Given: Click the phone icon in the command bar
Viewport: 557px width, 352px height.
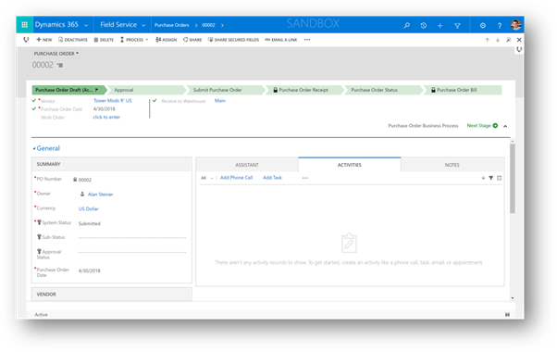Looking at the screenshot, I should [26, 40].
